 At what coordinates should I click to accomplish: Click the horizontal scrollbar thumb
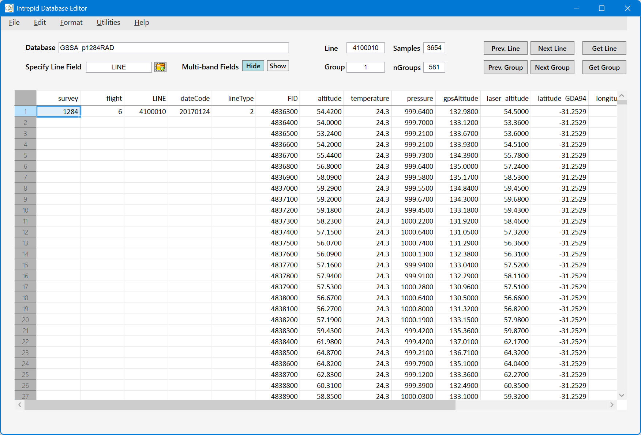[240, 405]
